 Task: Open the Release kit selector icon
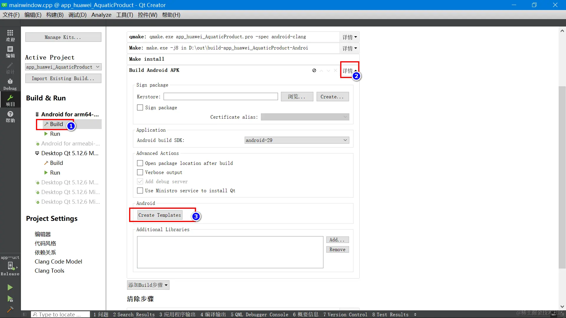(10, 266)
